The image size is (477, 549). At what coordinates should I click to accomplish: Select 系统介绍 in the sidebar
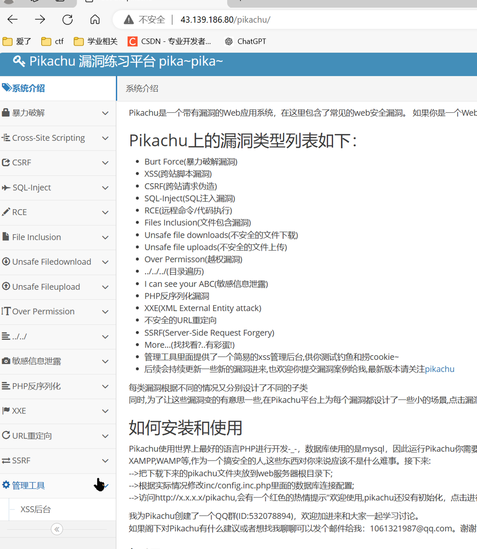(x=58, y=88)
